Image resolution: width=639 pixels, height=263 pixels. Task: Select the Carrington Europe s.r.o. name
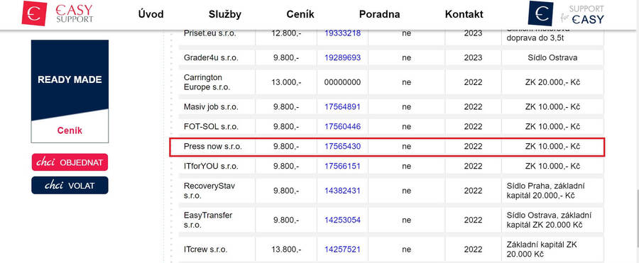(x=207, y=82)
